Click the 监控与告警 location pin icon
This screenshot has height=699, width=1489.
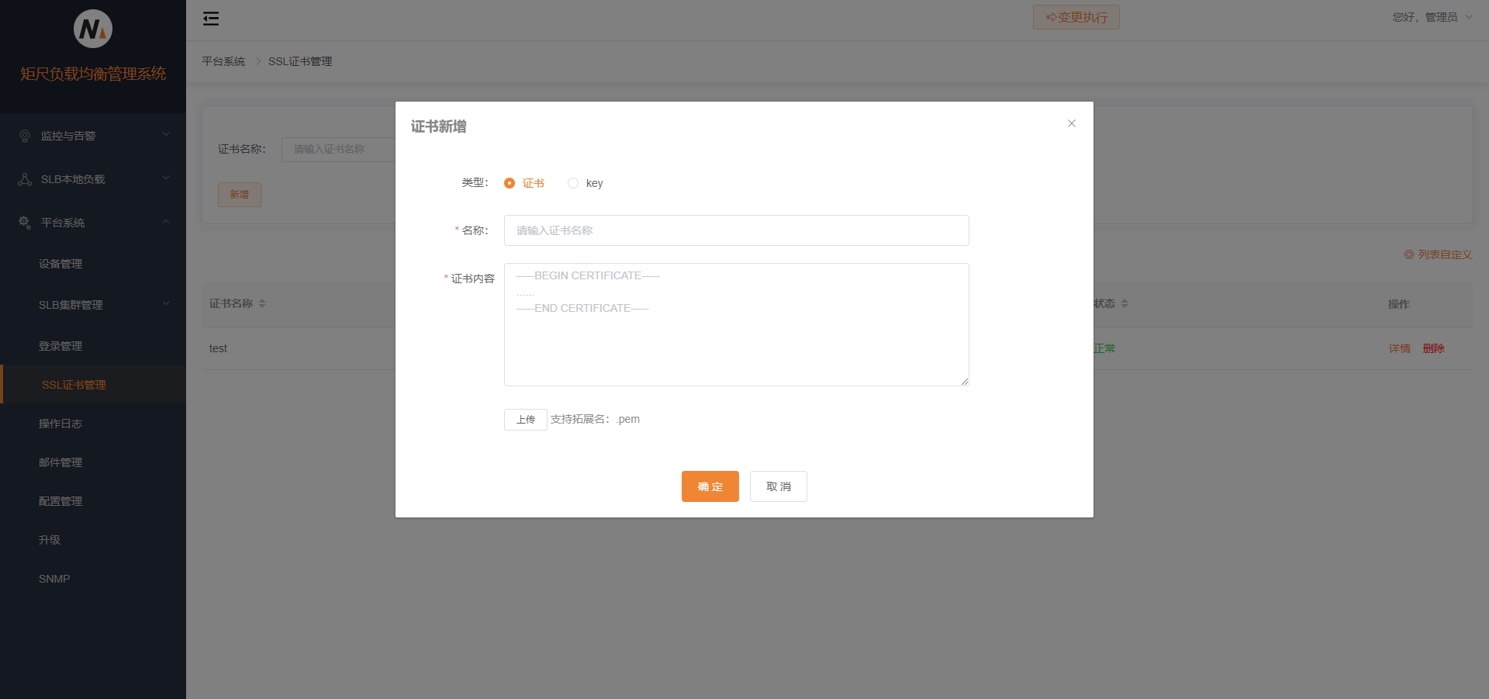[x=24, y=135]
